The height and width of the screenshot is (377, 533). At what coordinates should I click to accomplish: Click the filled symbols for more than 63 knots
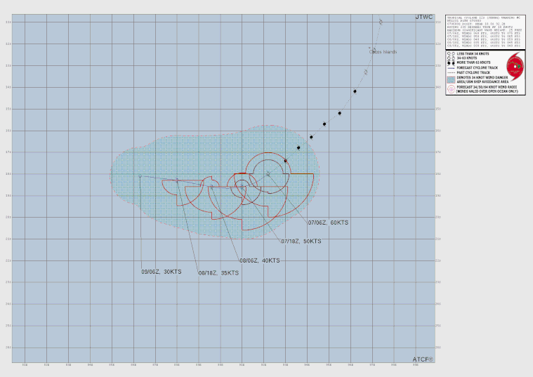pos(451,63)
